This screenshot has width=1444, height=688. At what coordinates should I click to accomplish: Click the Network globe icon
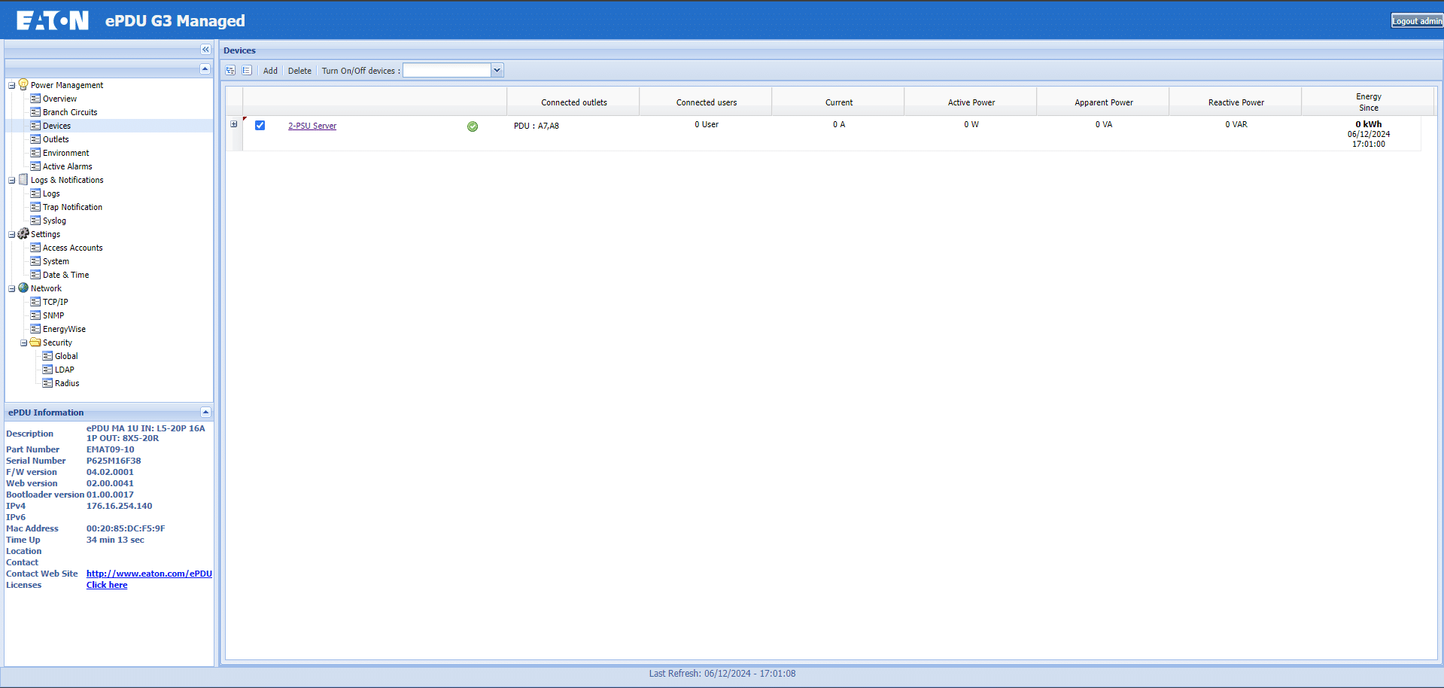(x=23, y=288)
